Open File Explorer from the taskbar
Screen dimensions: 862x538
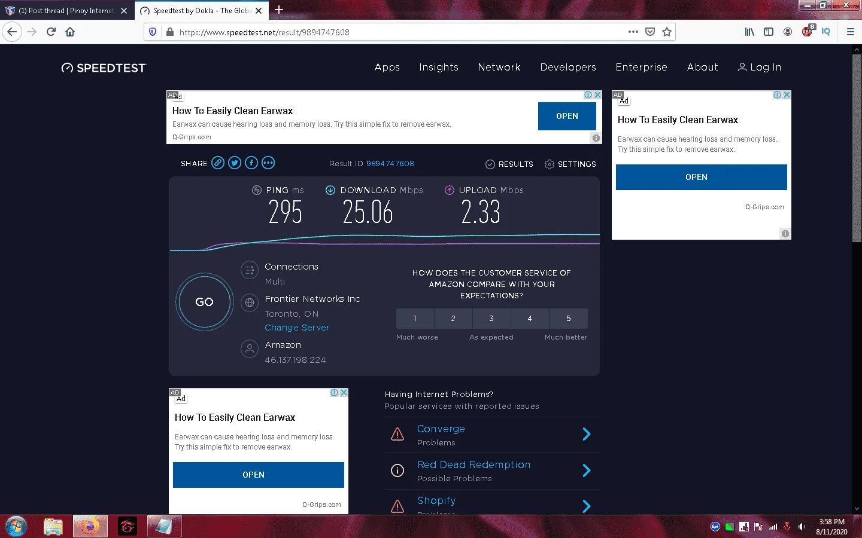pos(53,527)
